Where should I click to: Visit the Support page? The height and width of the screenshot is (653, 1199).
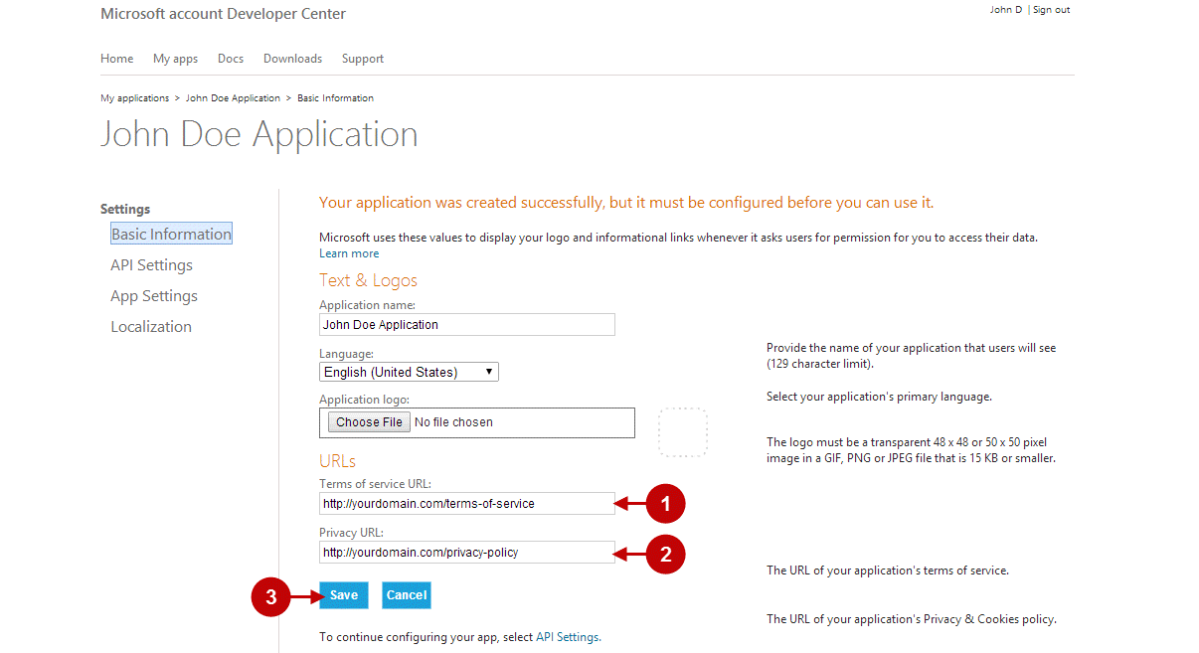click(362, 59)
